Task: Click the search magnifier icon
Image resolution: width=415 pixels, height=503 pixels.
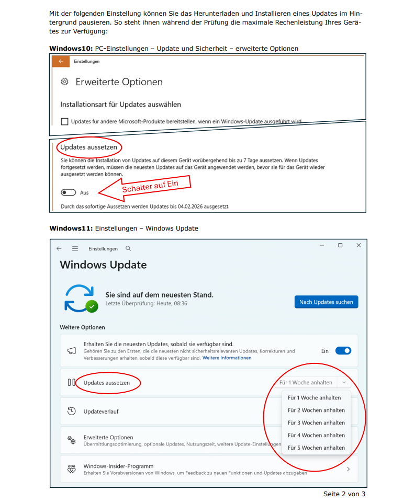Action: pyautogui.click(x=128, y=249)
